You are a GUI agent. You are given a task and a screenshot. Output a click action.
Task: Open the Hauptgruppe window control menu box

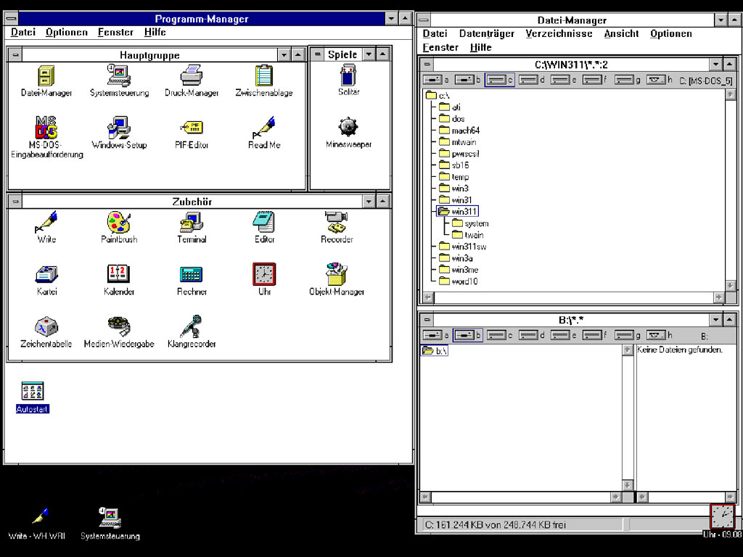pos(15,55)
